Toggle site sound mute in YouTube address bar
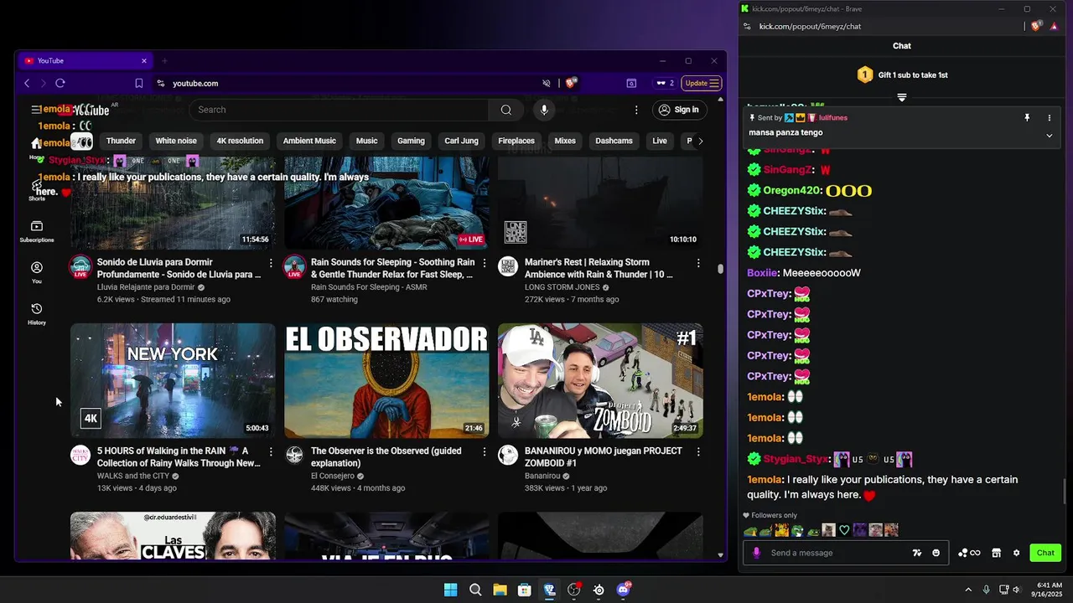The image size is (1073, 603). (547, 83)
